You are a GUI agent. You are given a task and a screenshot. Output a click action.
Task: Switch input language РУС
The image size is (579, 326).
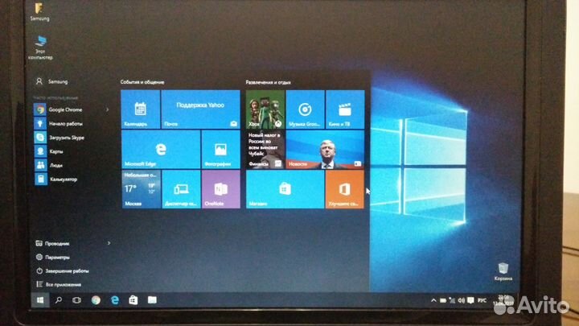click(482, 300)
